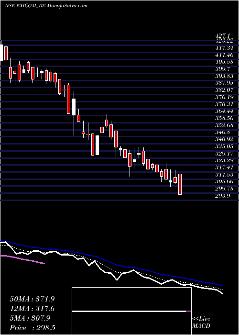
Task: Click the 305.66 price level label
Action: pyautogui.click(x=224, y=181)
